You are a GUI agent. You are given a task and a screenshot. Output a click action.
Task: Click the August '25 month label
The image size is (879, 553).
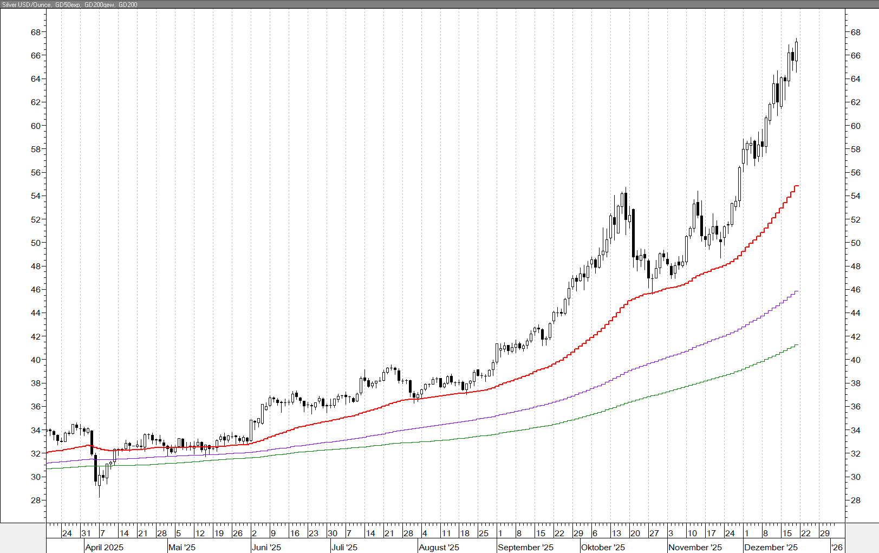coord(439,547)
